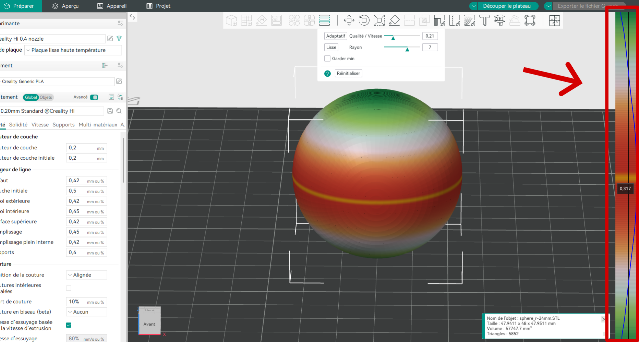This screenshot has height=342, width=639.
Task: Open the Assembly puzzle view icon
Action: [x=554, y=20]
